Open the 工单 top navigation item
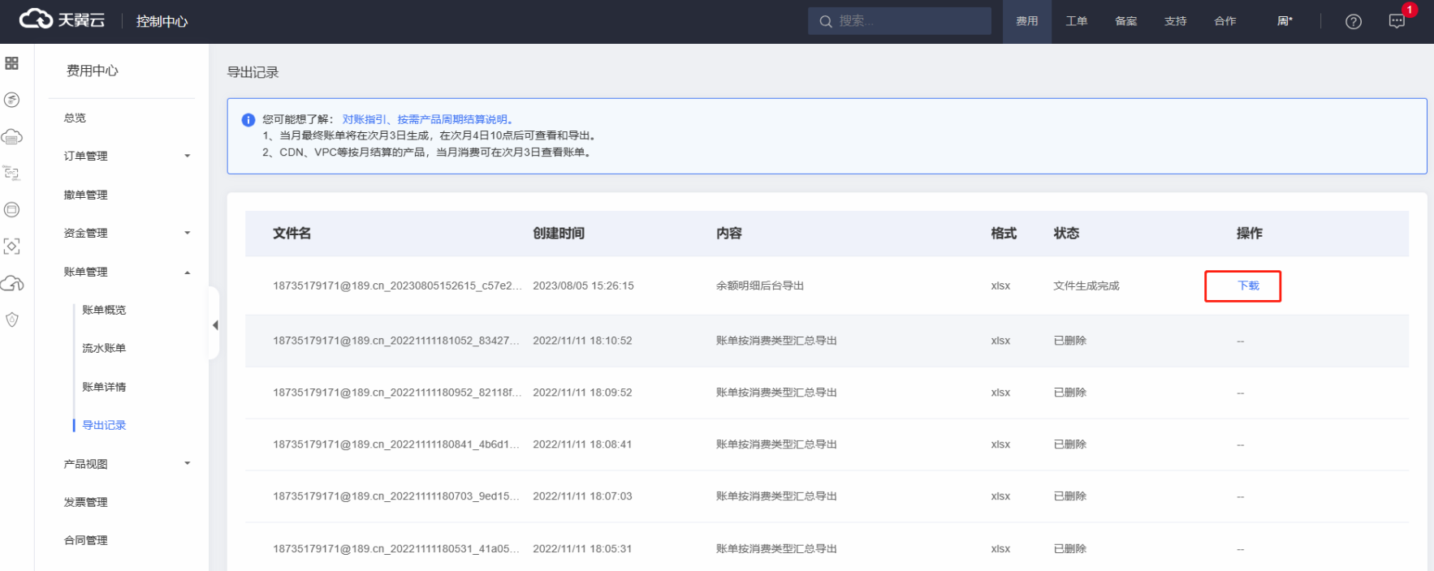The height and width of the screenshot is (571, 1434). click(1076, 21)
